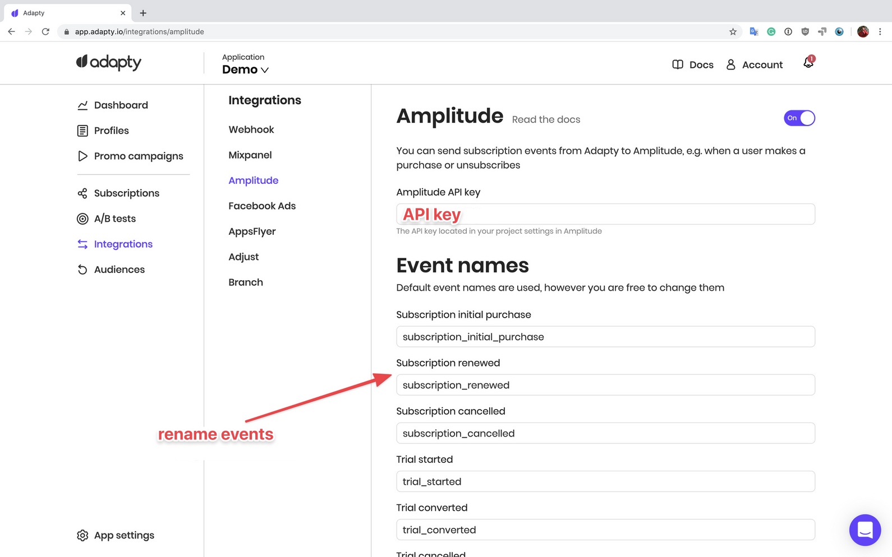Edit subscription_initial_purchase event name field

point(605,337)
